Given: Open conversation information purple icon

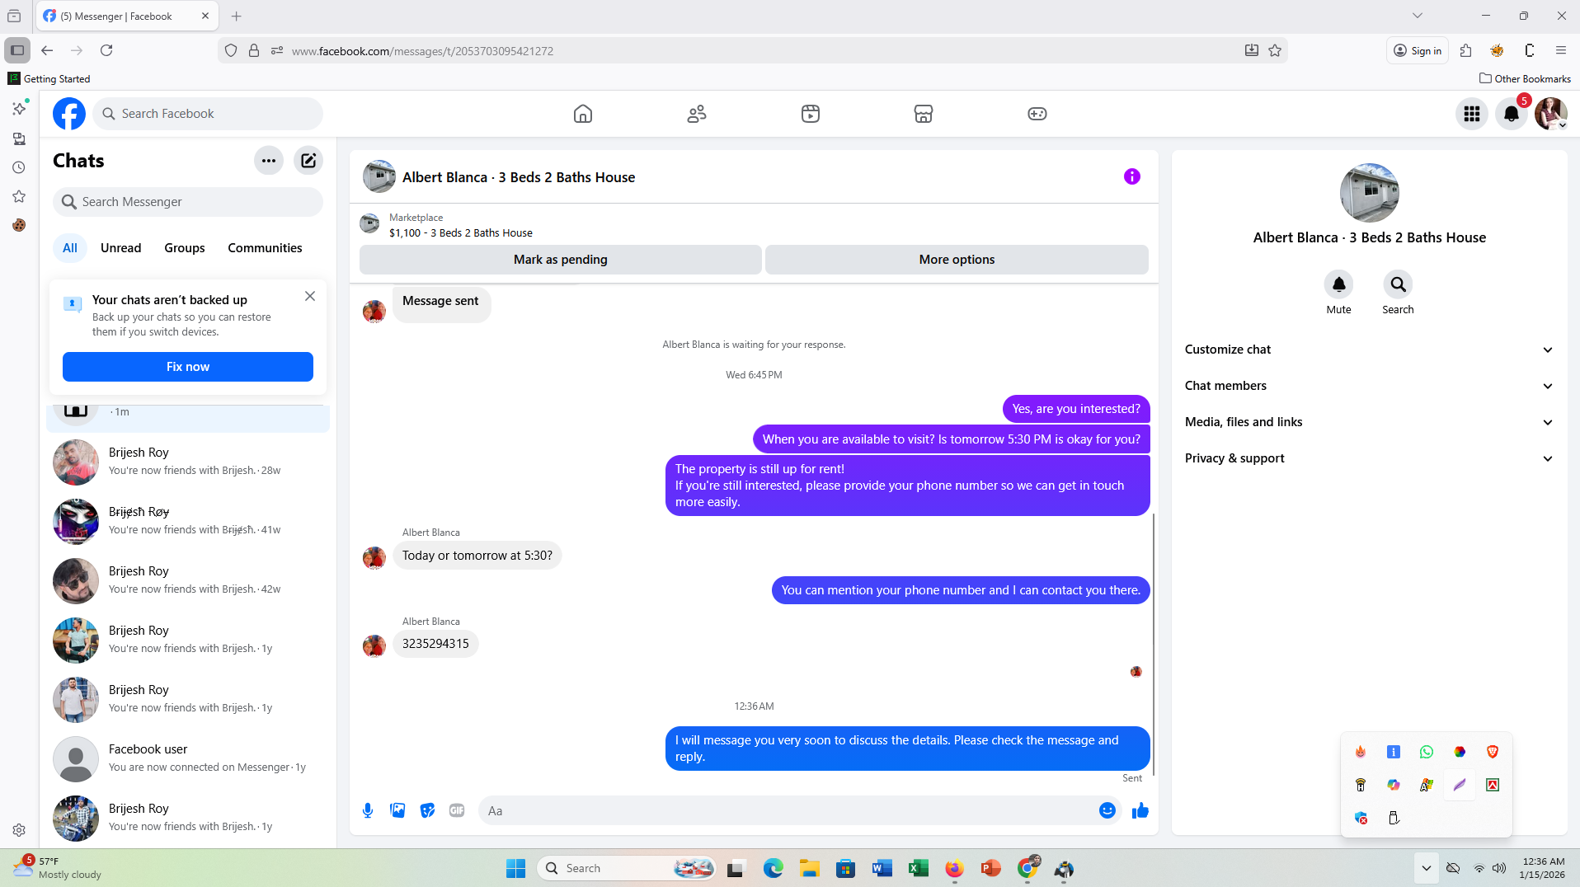Looking at the screenshot, I should pos(1132,176).
